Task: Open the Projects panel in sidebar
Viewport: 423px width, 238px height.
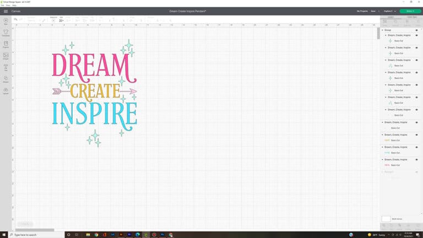Action: 6,45
